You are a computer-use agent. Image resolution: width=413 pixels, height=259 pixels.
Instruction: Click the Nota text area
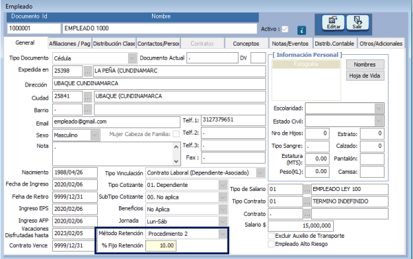[113, 154]
